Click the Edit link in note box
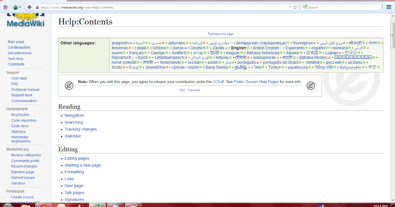The height and width of the screenshot is (207, 395). pyautogui.click(x=182, y=90)
